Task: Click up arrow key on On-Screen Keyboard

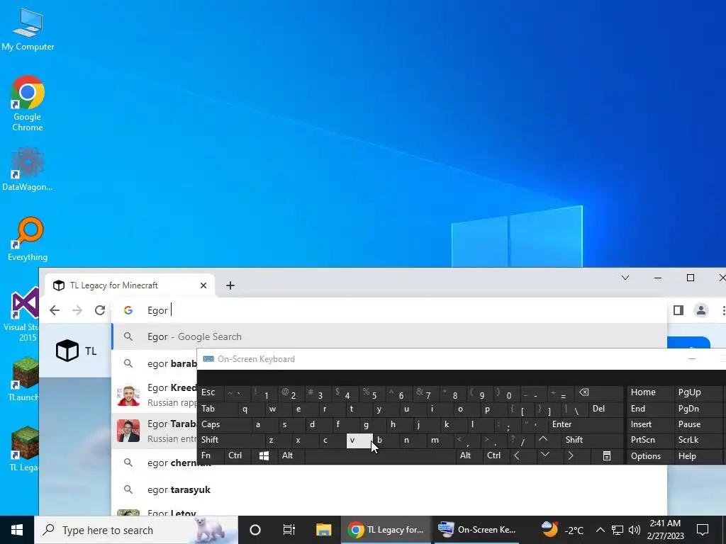Action: coord(544,440)
